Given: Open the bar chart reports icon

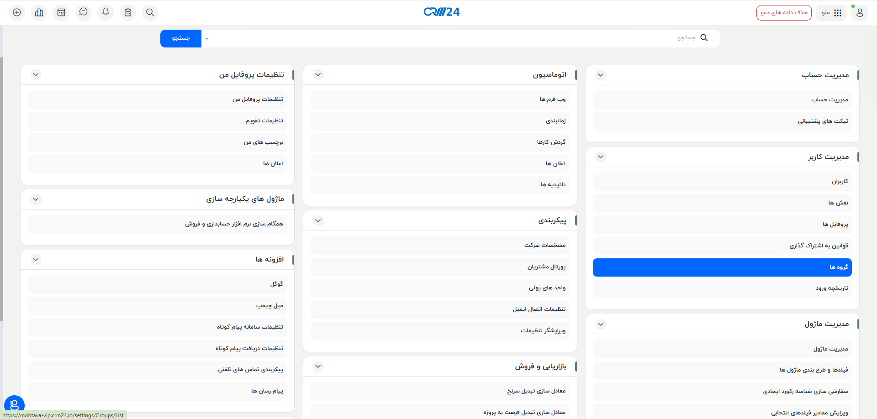Looking at the screenshot, I should click(39, 12).
